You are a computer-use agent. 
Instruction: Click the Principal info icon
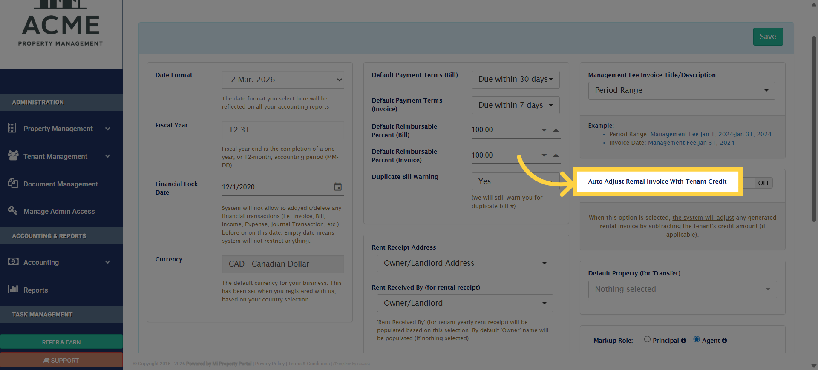683,341
